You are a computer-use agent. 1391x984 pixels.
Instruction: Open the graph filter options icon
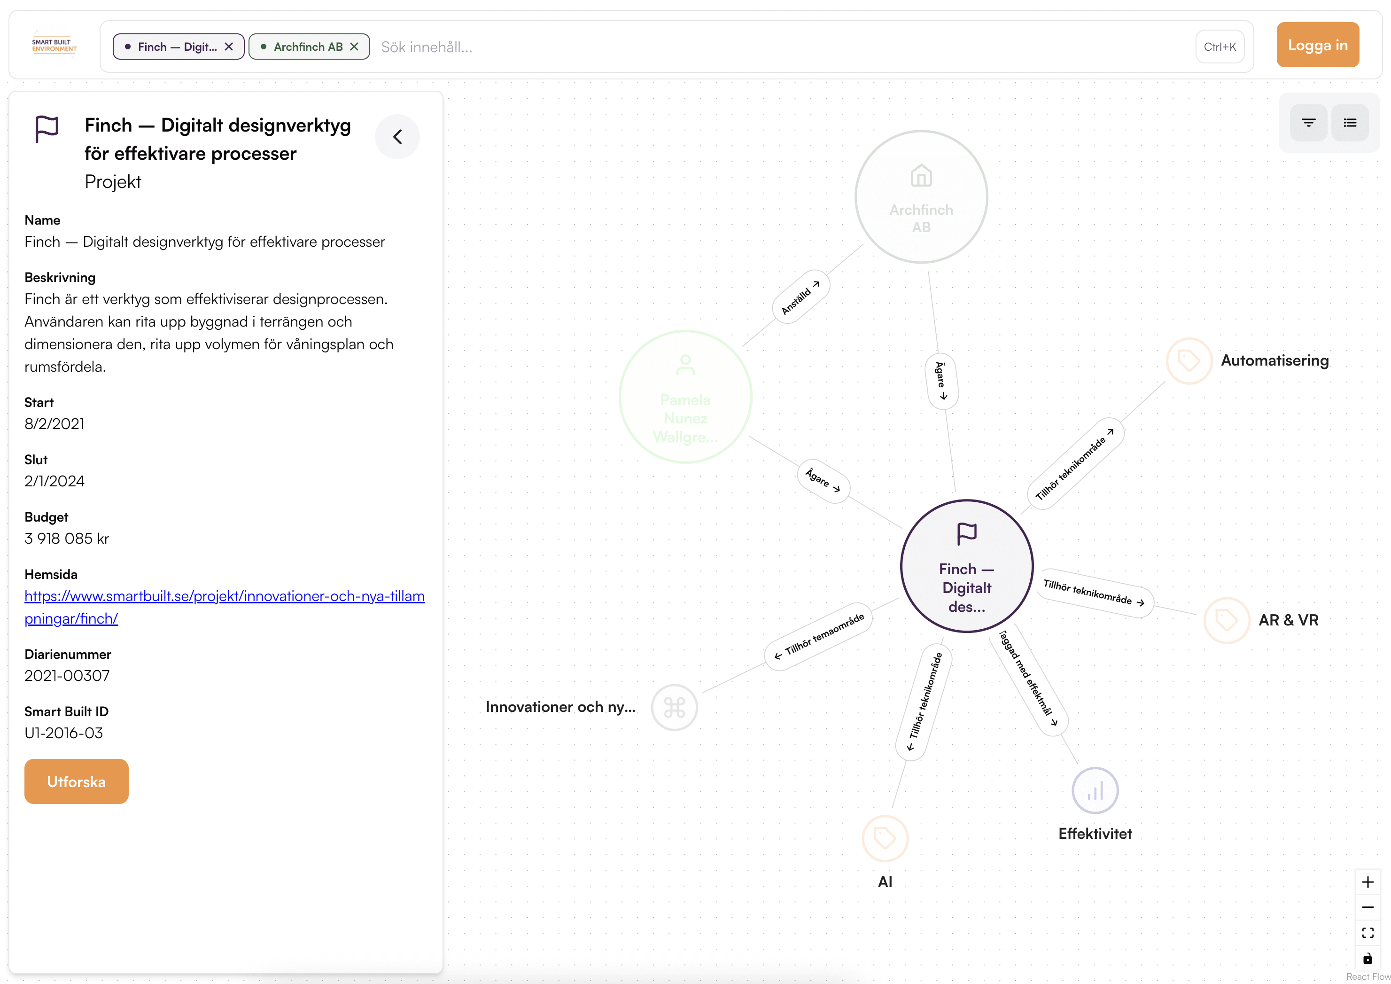tap(1309, 123)
